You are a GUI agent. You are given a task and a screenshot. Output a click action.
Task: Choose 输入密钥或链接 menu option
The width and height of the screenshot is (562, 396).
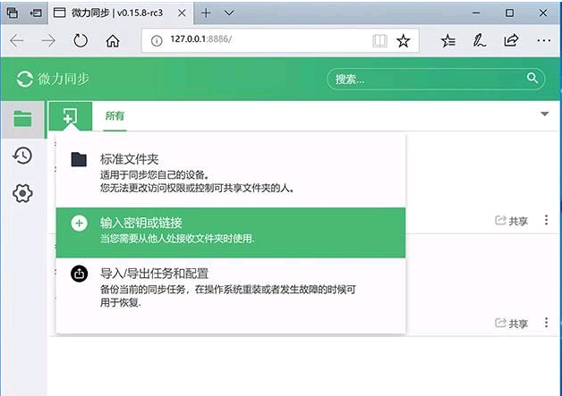(231, 232)
